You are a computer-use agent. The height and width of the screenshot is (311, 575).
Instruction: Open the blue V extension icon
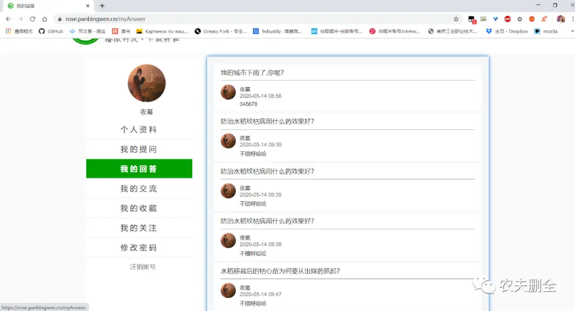[x=496, y=19]
